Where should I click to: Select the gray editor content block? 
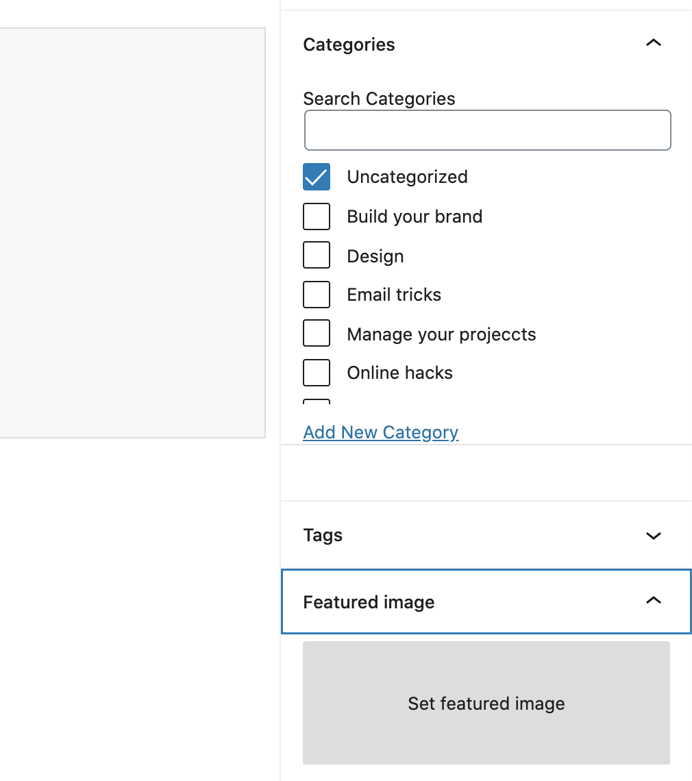pos(132,233)
